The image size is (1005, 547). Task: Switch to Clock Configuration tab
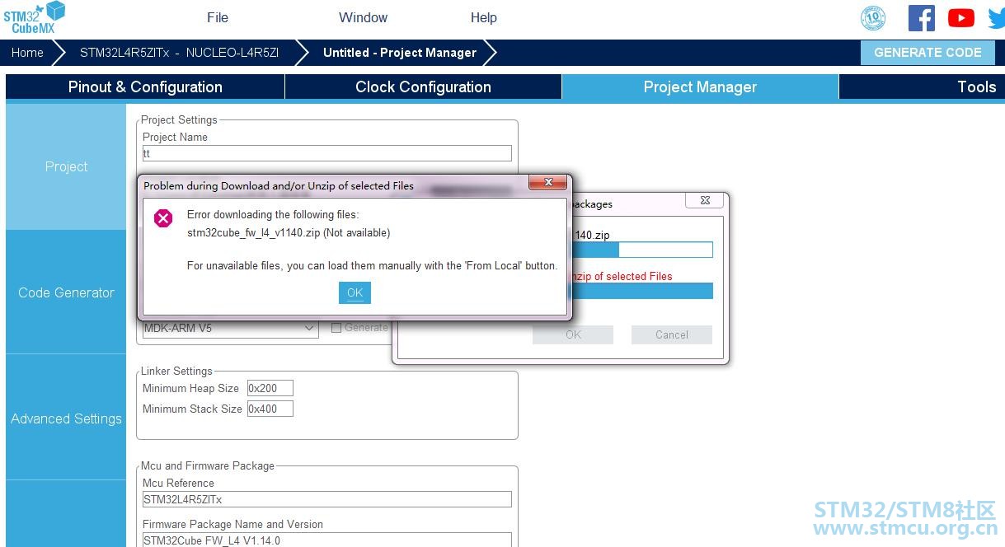[x=423, y=87]
